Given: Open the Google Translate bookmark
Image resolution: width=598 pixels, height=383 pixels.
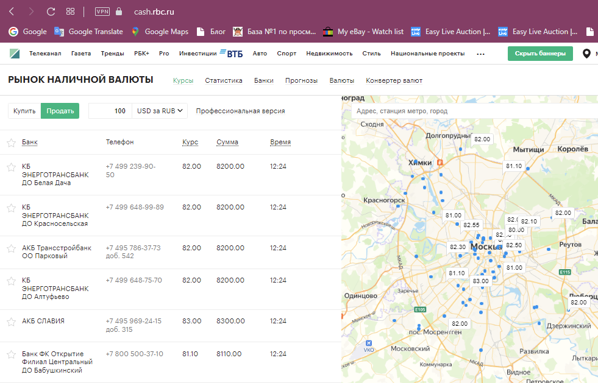Looking at the screenshot, I should [88, 32].
